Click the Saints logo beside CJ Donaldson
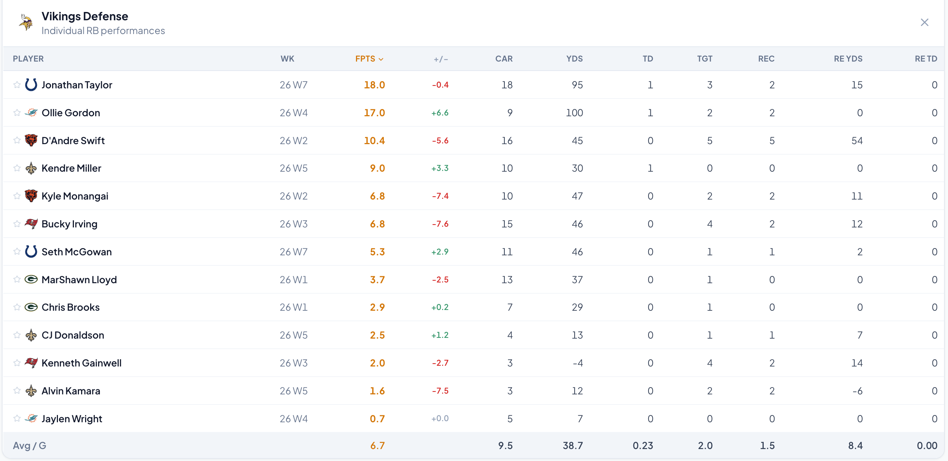Screen dimensions: 948x461 [x=31, y=335]
